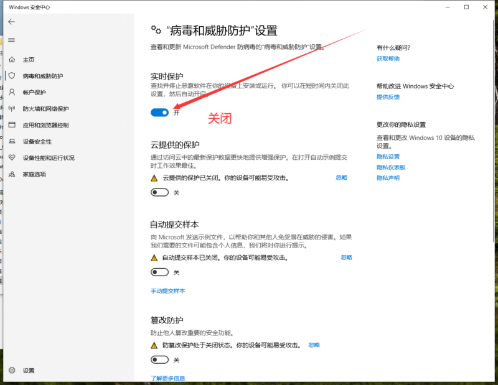Screen dimensions: 498x385
Task: Turn on 自动提交样本
Action: 159,272
